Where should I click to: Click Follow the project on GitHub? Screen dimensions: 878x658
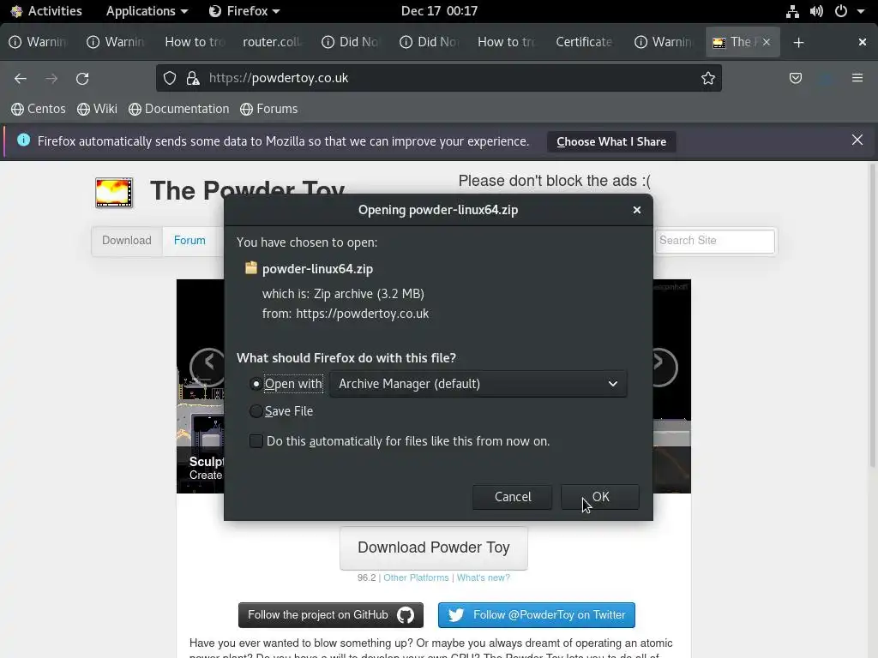(x=330, y=615)
